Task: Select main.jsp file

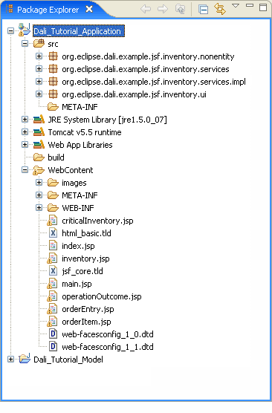Action: pyautogui.click(x=77, y=284)
